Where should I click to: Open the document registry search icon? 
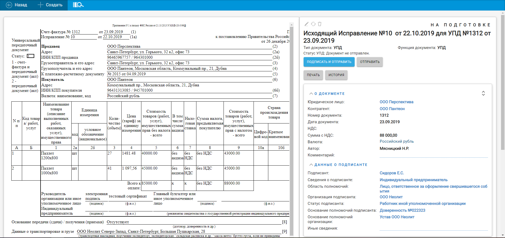pyautogui.click(x=78, y=5)
